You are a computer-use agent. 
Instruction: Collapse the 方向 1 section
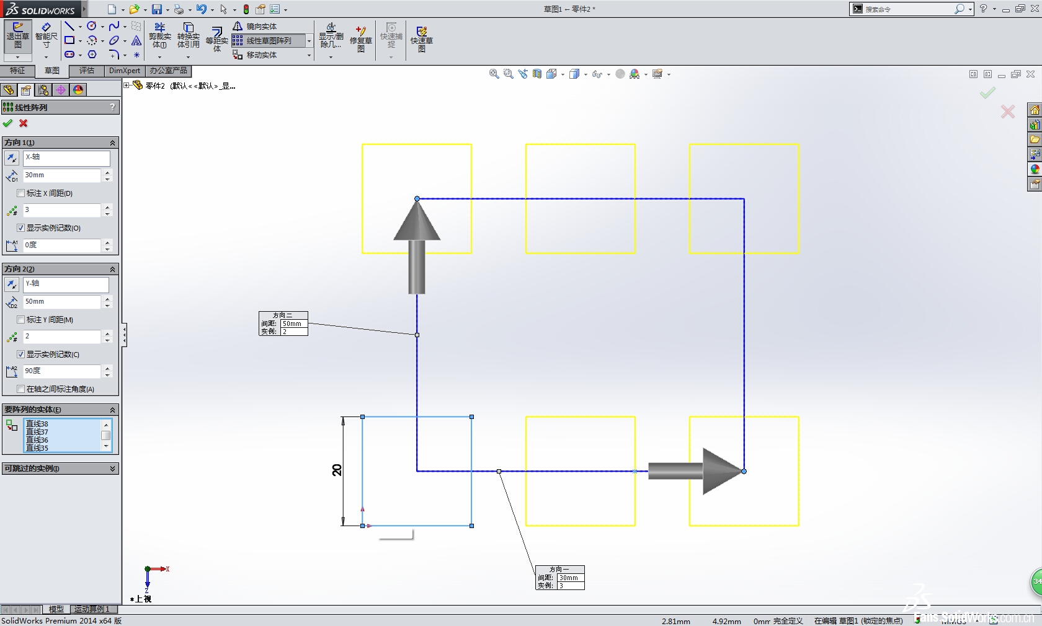[112, 143]
